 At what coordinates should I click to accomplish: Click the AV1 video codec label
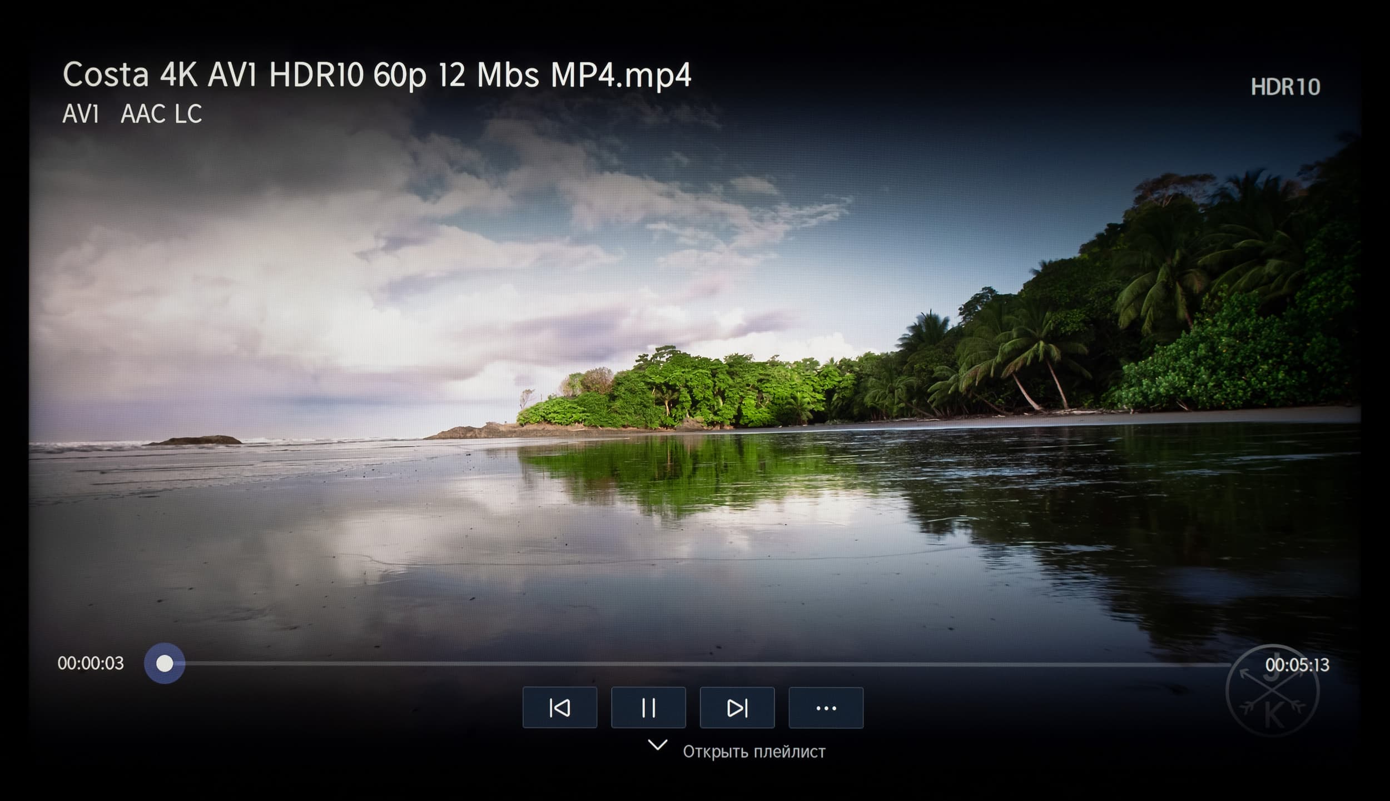coord(81,115)
